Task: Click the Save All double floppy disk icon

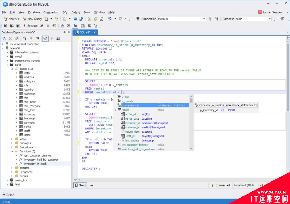Action: (x=81, y=19)
